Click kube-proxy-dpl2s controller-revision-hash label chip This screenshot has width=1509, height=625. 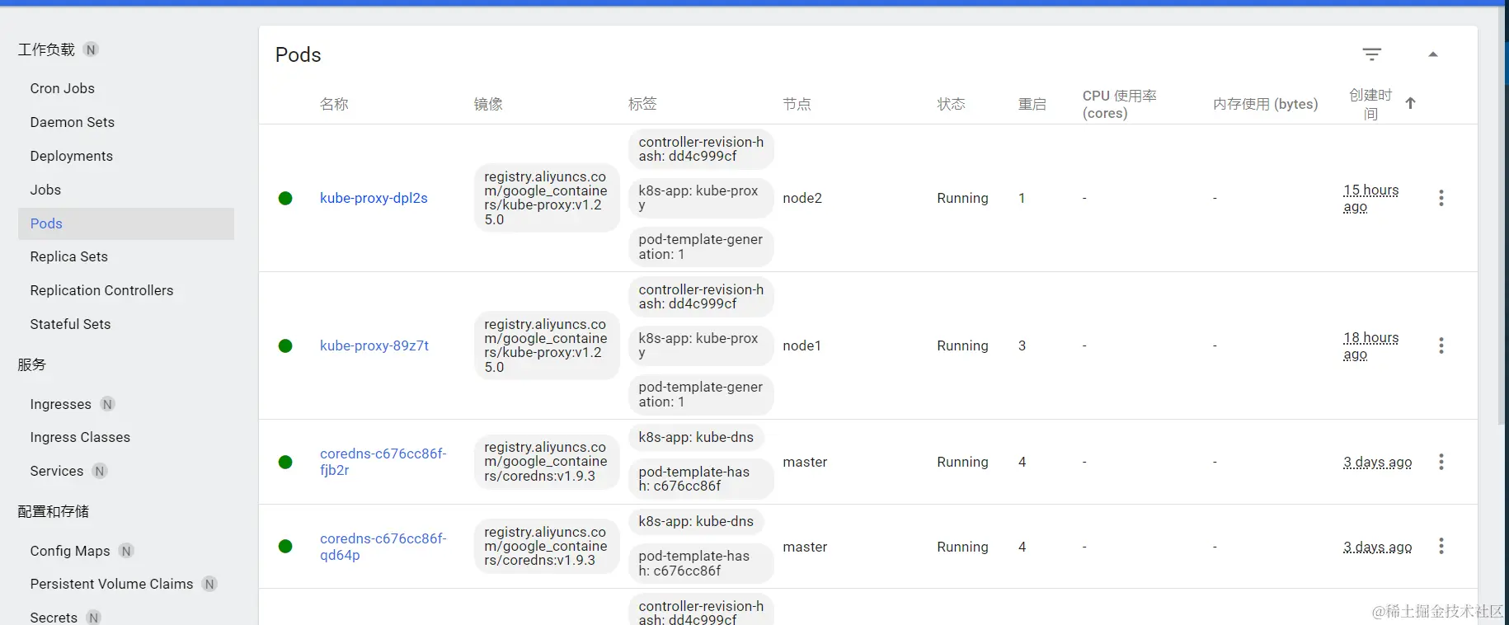coord(701,149)
